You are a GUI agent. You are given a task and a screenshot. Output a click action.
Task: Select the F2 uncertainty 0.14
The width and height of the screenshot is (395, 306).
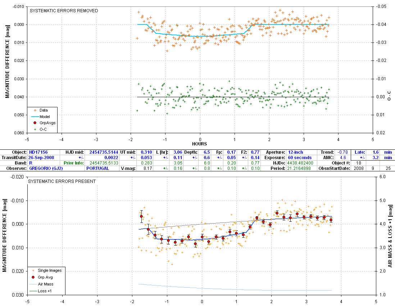[255, 158]
